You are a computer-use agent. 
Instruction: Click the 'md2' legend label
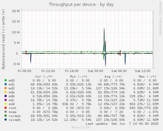tap(11, 88)
